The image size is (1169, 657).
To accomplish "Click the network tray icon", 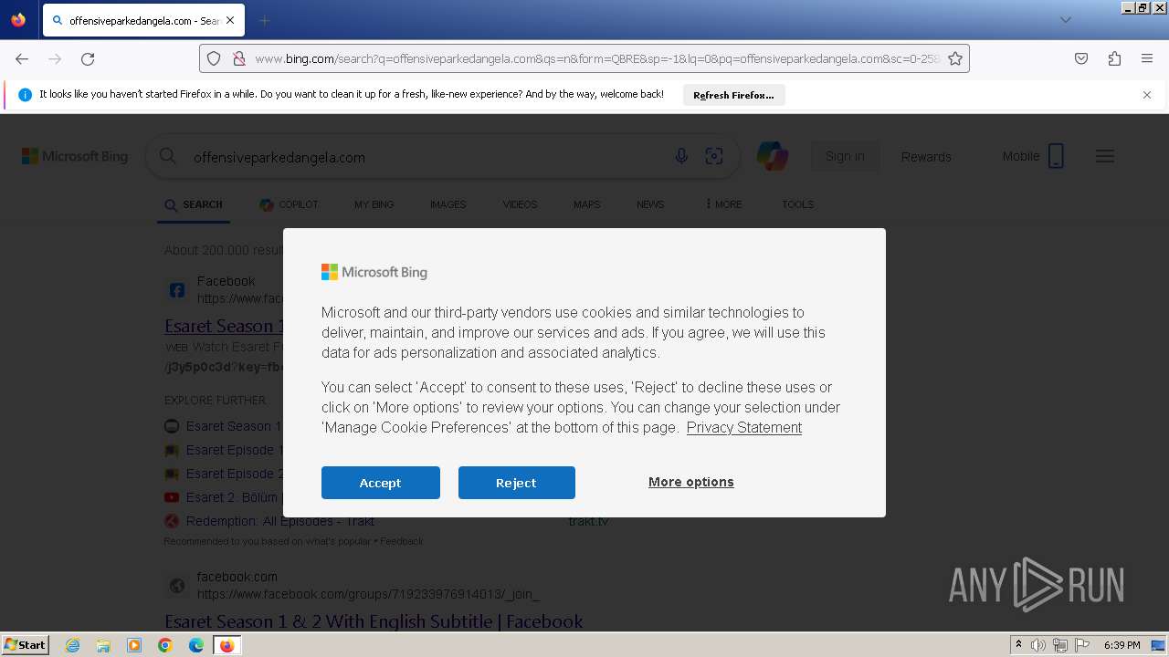I will (1060, 645).
